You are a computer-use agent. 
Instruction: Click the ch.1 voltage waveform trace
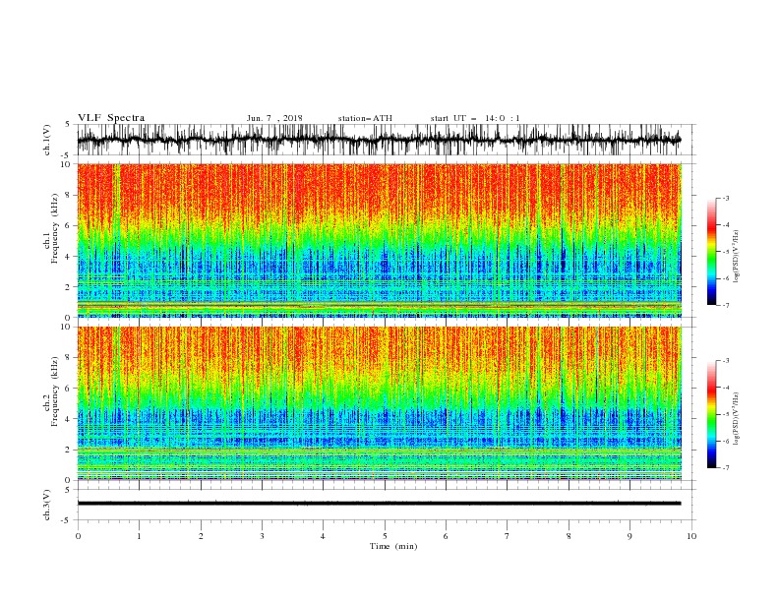coord(380,140)
